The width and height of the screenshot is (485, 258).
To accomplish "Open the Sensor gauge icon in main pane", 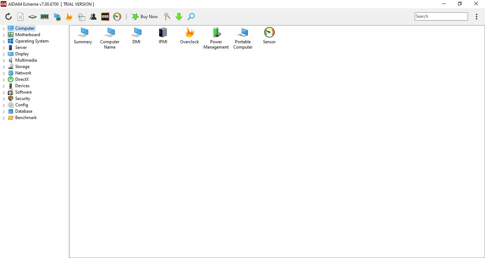I will (x=269, y=36).
